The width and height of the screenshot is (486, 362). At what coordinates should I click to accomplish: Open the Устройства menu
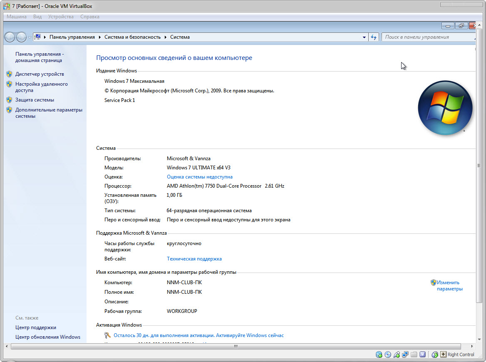(61, 17)
